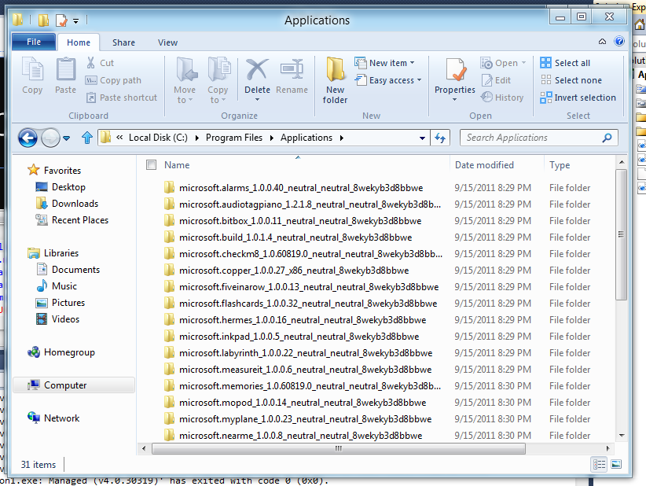Click the Paste clipboard icon
Viewport: 646px width, 486px height.
click(x=65, y=69)
